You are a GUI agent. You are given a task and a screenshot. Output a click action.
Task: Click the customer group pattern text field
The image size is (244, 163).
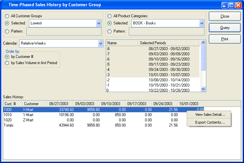click(x=63, y=31)
